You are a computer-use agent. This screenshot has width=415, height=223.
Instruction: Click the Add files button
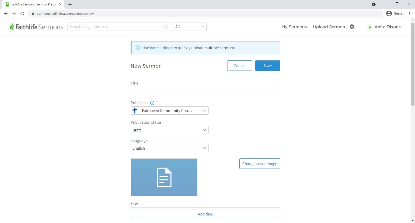[x=205, y=214]
